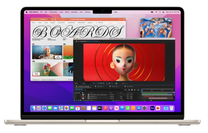Click the red label swatch of Sequence_A
Screen dimensions: 208x133
(x=83, y=96)
